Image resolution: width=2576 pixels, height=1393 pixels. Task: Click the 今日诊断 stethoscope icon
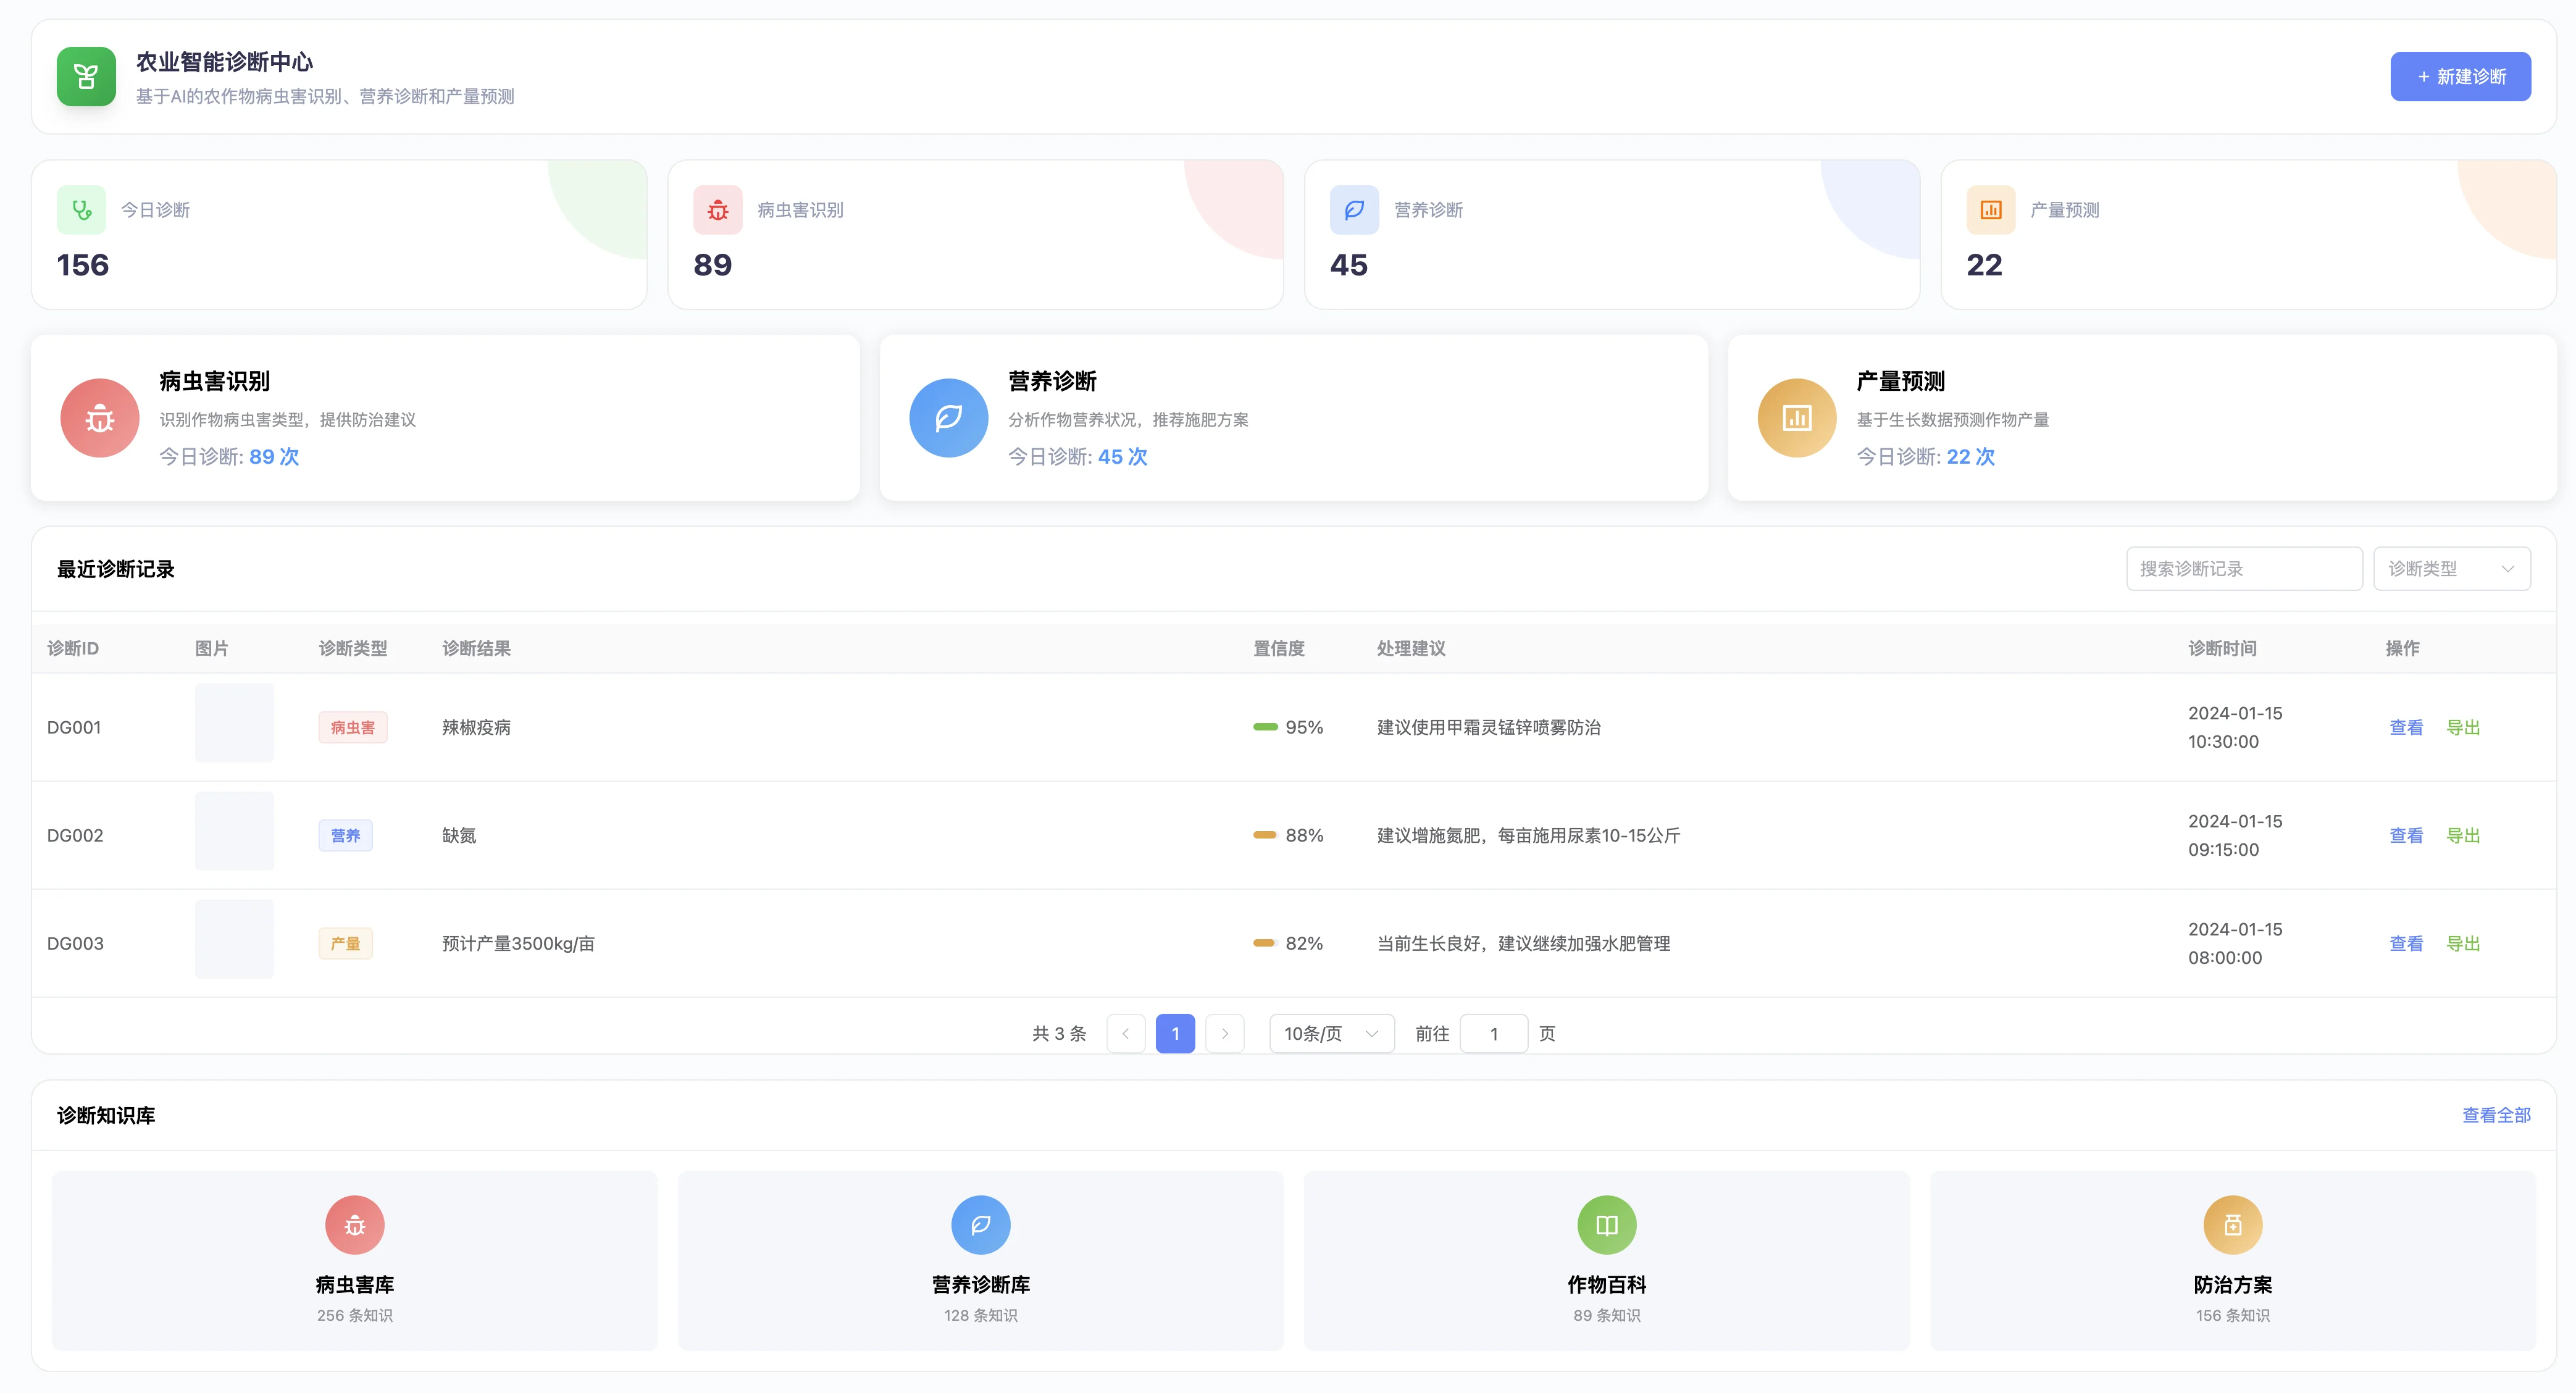pyautogui.click(x=82, y=210)
